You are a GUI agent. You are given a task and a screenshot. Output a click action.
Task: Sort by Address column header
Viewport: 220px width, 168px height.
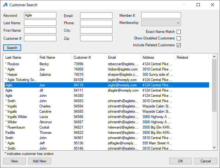(157, 57)
